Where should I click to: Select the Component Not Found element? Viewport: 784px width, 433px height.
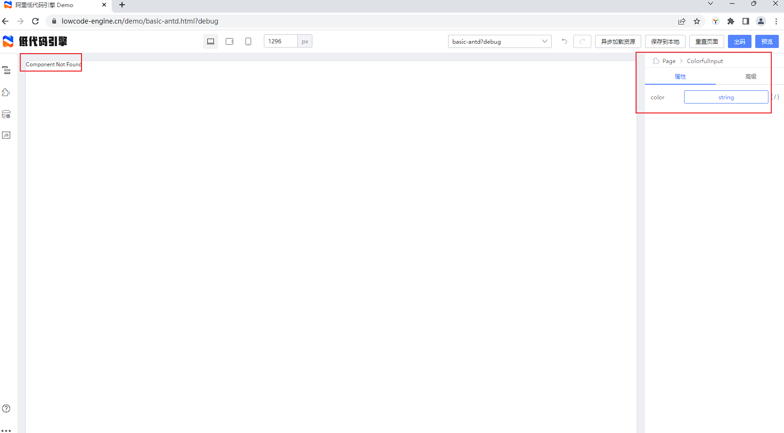[53, 64]
